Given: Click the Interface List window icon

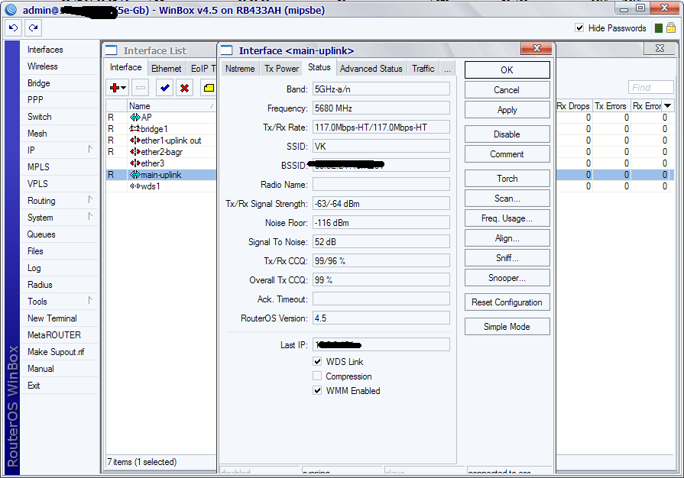Looking at the screenshot, I should [112, 50].
